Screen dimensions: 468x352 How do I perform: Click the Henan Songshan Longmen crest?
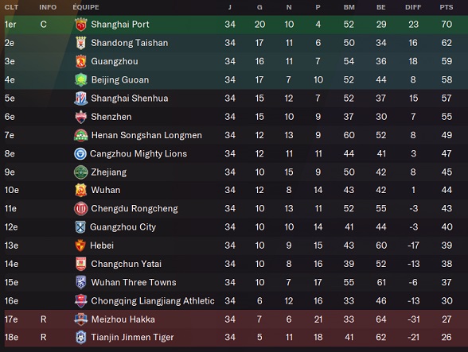click(80, 135)
